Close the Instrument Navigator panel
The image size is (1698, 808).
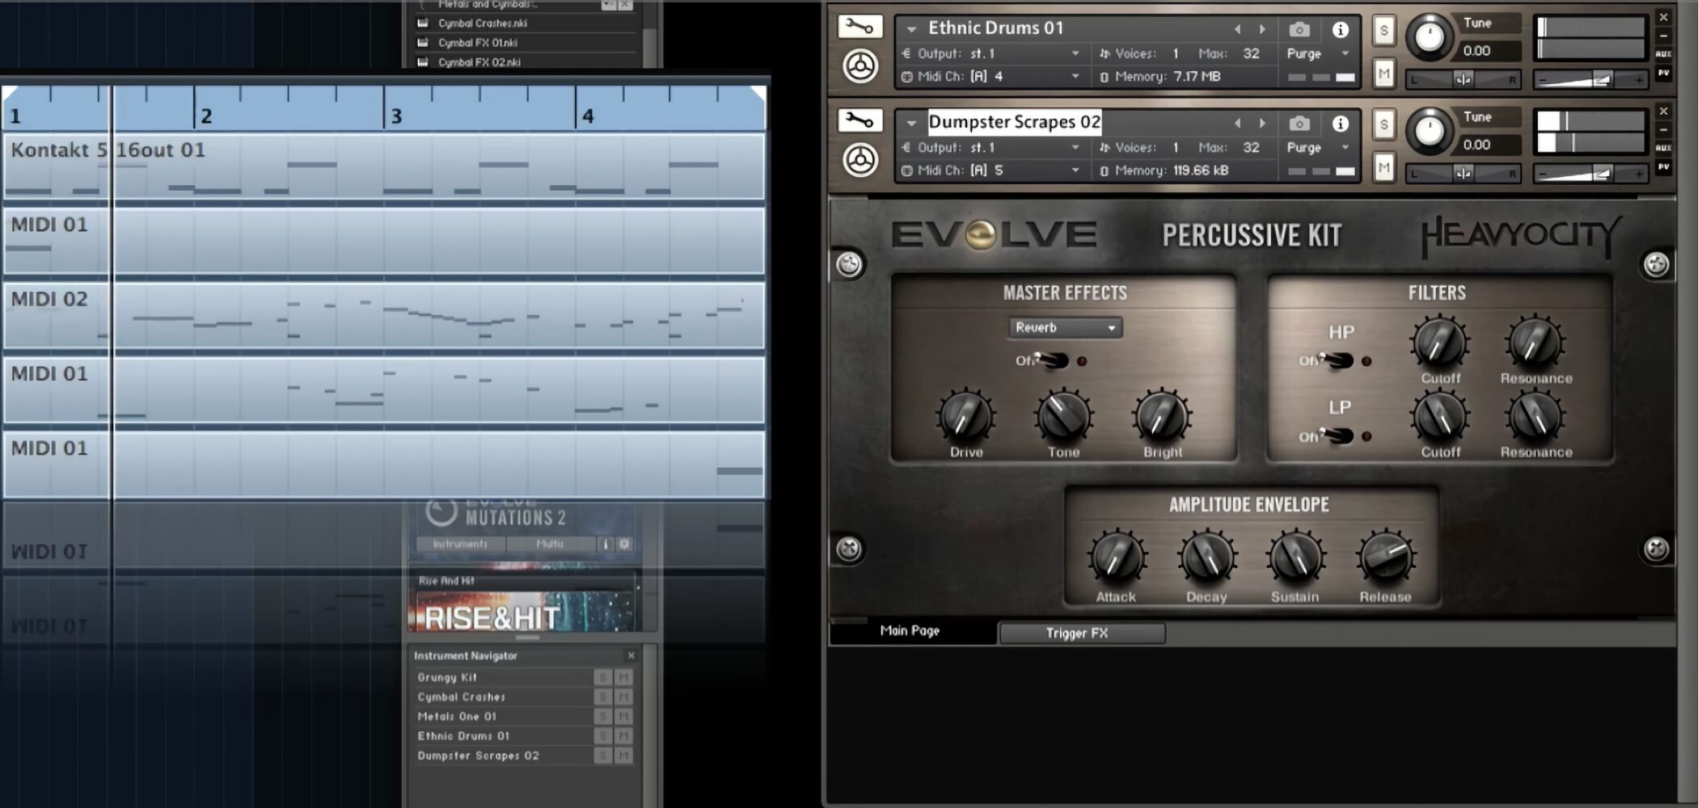click(x=631, y=655)
